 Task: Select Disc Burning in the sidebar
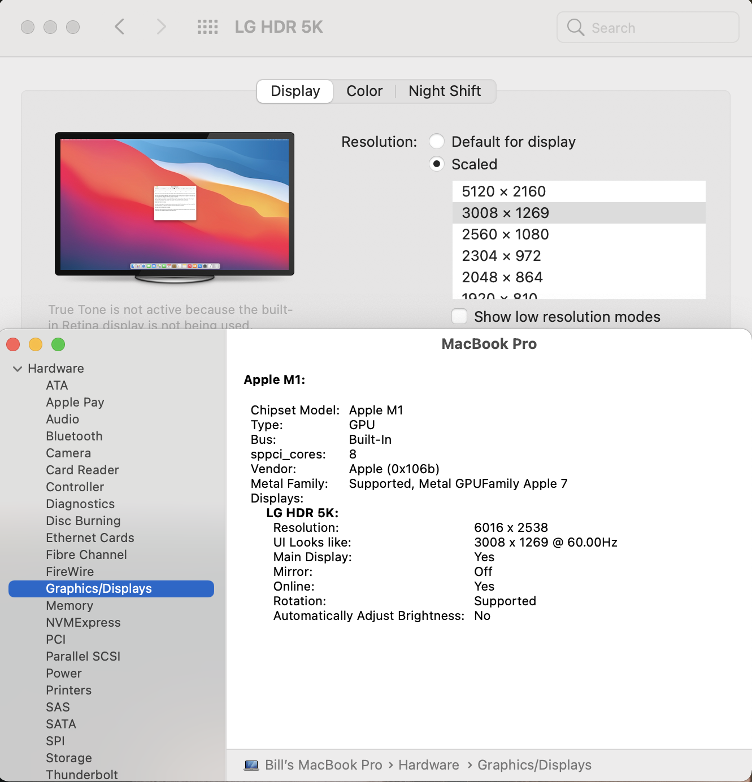click(x=83, y=521)
